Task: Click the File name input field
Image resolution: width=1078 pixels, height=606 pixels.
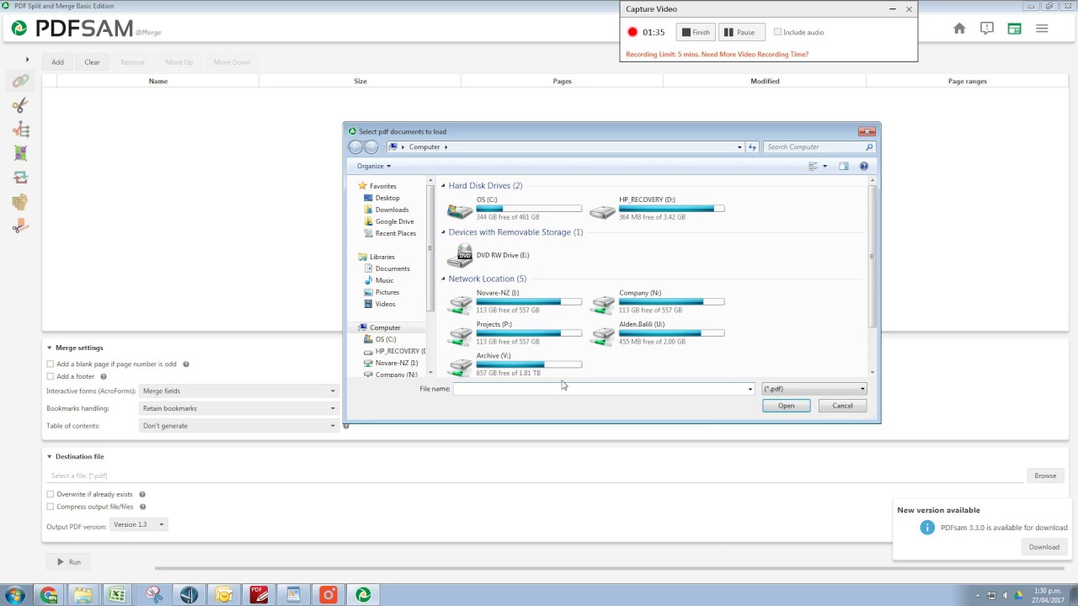Action: [x=603, y=389]
